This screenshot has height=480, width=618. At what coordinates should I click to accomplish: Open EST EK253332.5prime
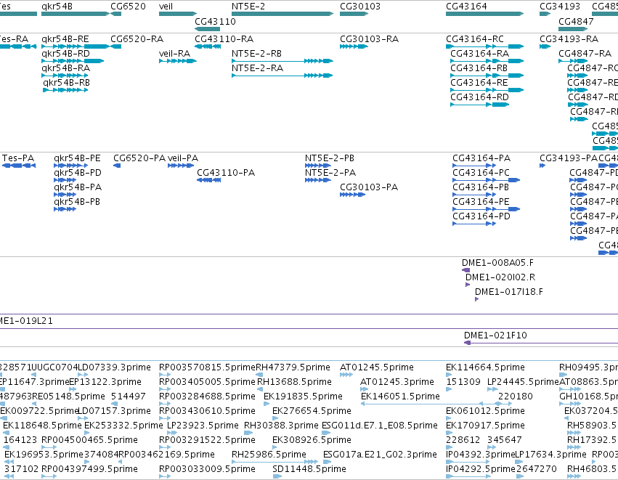tap(88, 433)
